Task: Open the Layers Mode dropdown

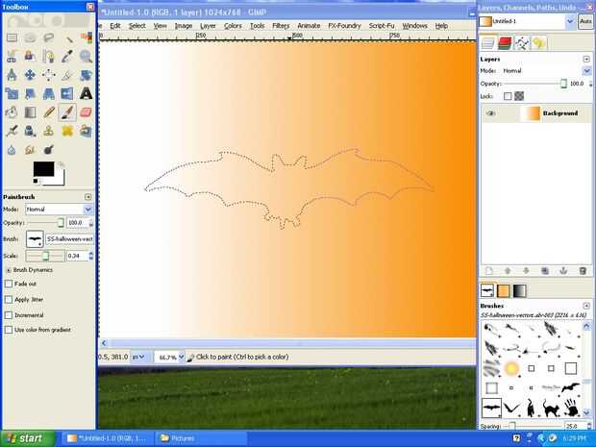Action: pyautogui.click(x=546, y=71)
